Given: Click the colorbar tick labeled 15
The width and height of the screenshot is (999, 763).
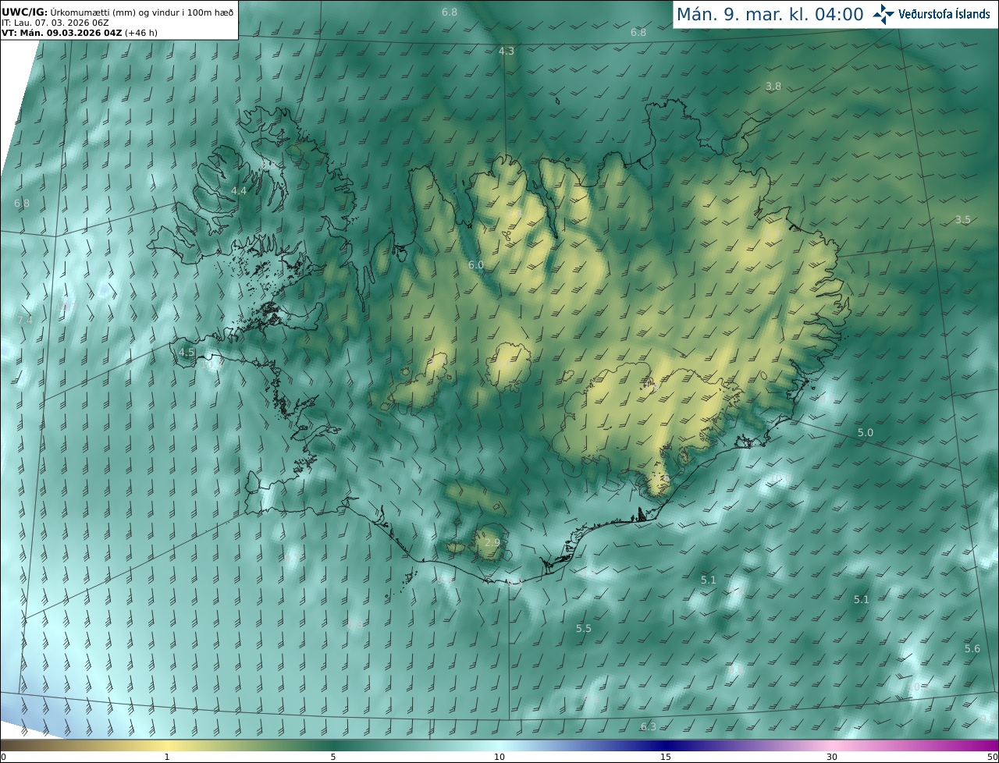Looking at the screenshot, I should click(666, 758).
